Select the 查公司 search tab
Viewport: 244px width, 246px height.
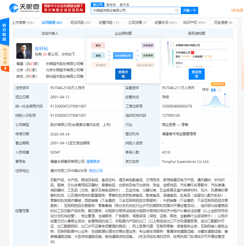(98, 5)
